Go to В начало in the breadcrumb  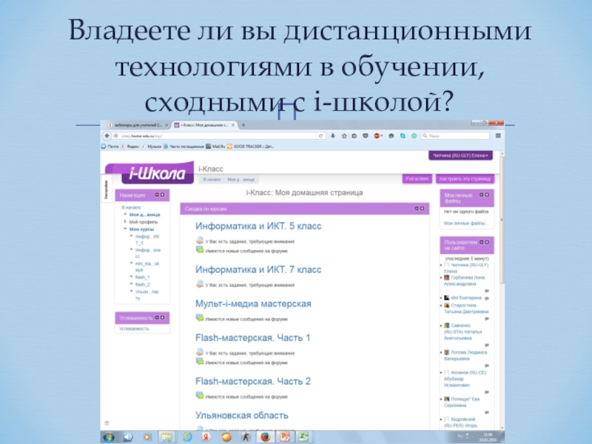[212, 179]
